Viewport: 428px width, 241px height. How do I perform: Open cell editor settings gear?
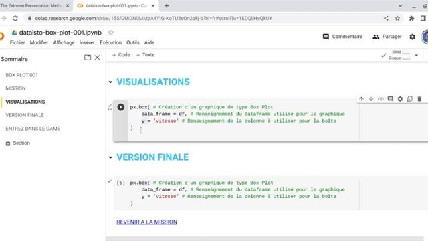coord(400,99)
